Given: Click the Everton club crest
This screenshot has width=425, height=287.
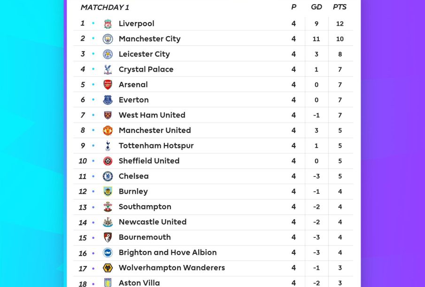Looking at the screenshot, I should [x=108, y=100].
